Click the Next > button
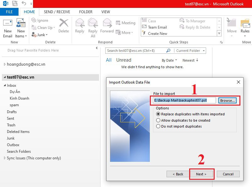252x187 pixels. (x=201, y=174)
